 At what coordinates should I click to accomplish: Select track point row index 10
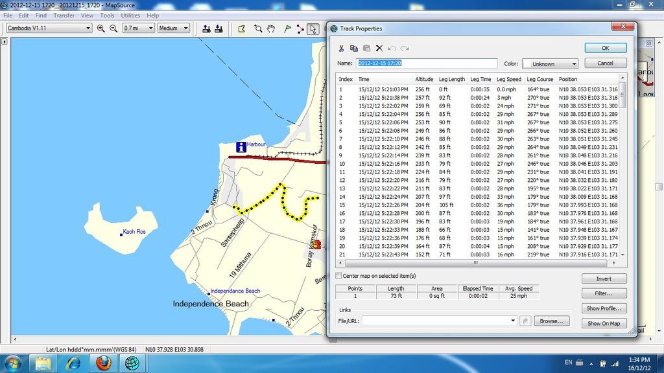[x=479, y=164]
